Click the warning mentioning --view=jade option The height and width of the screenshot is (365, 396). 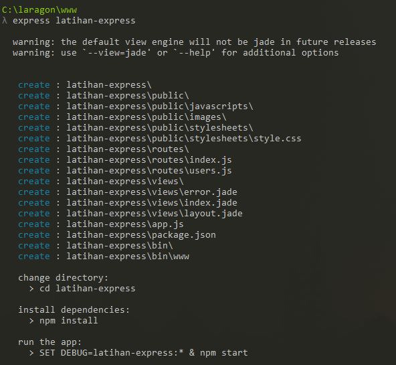(x=175, y=53)
